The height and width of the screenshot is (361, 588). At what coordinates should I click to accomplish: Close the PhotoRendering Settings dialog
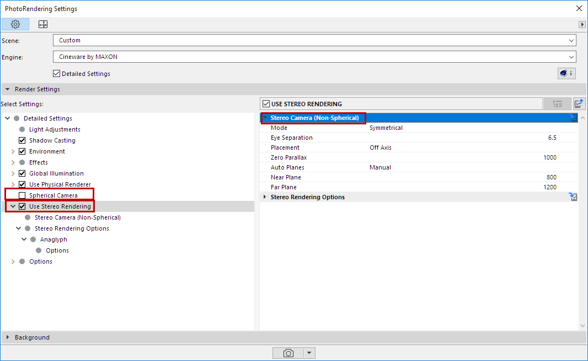(x=579, y=8)
